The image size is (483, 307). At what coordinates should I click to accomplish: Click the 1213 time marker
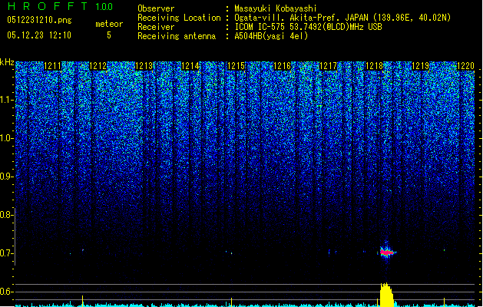click(x=144, y=66)
